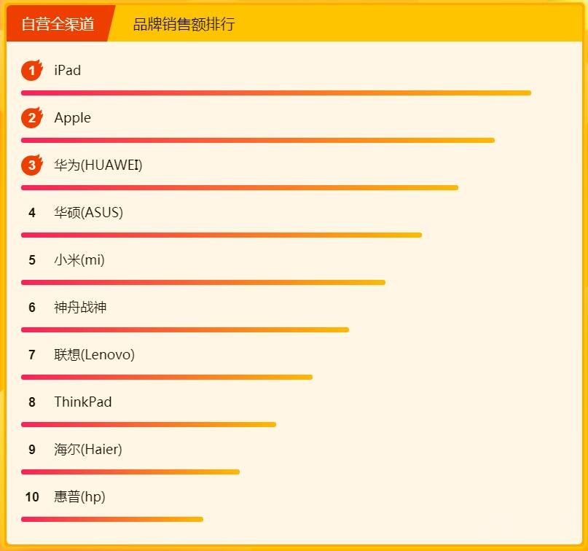This screenshot has width=588, height=551.
Task: Select the 惠普(hp) brand entry
Action: point(79,497)
